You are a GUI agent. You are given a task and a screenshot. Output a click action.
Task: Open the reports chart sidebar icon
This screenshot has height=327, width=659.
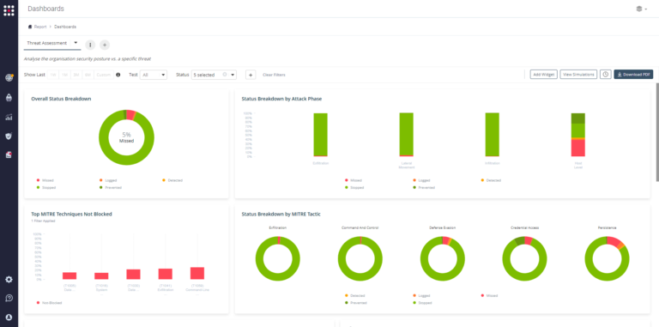9,117
